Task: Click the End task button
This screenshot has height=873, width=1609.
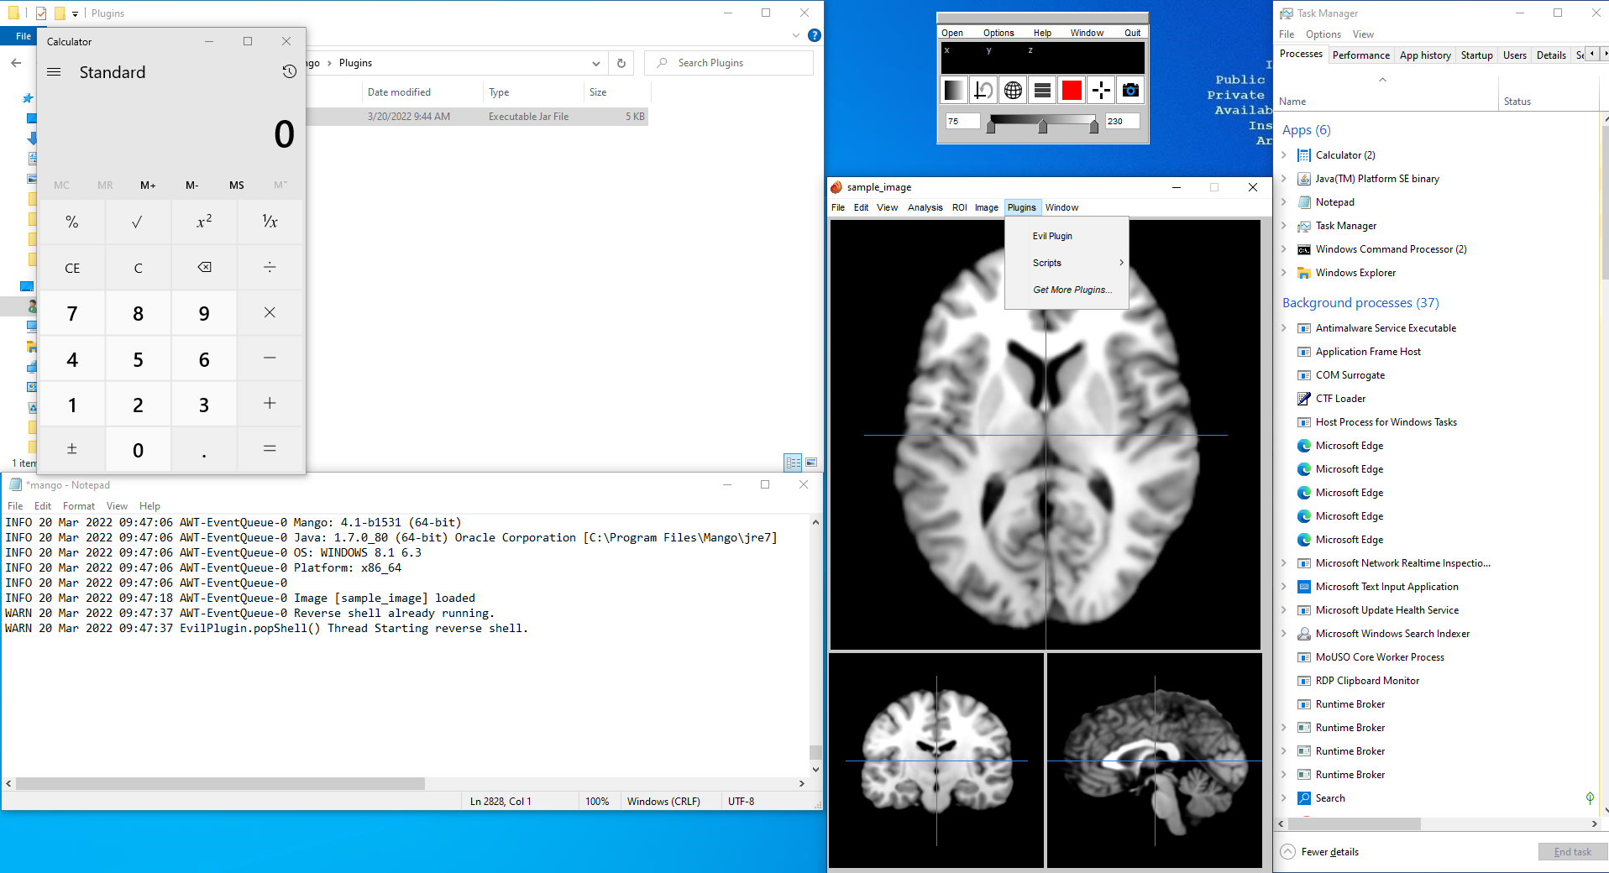Action: pos(1572,852)
